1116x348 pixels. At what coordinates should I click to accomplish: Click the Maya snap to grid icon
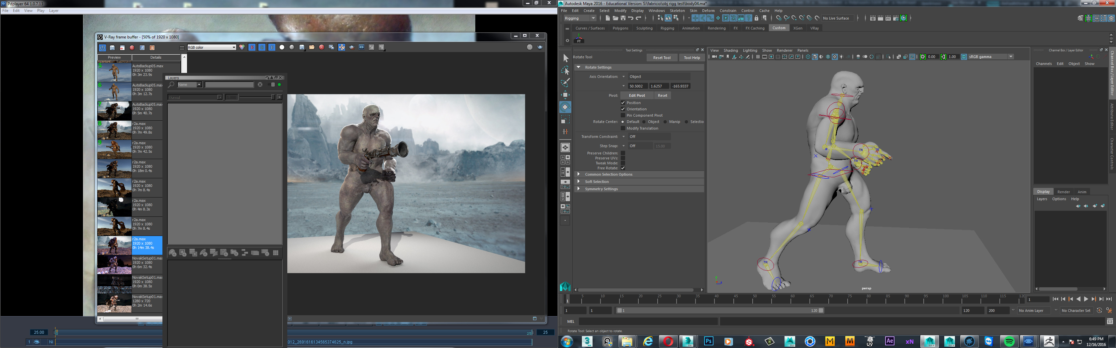pos(779,18)
